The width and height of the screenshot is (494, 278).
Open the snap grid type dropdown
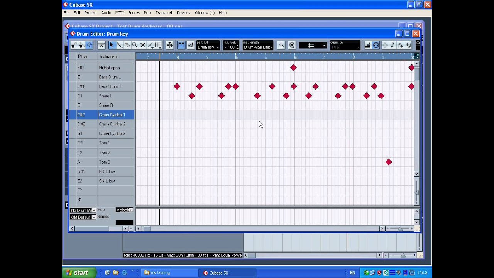pos(313,46)
